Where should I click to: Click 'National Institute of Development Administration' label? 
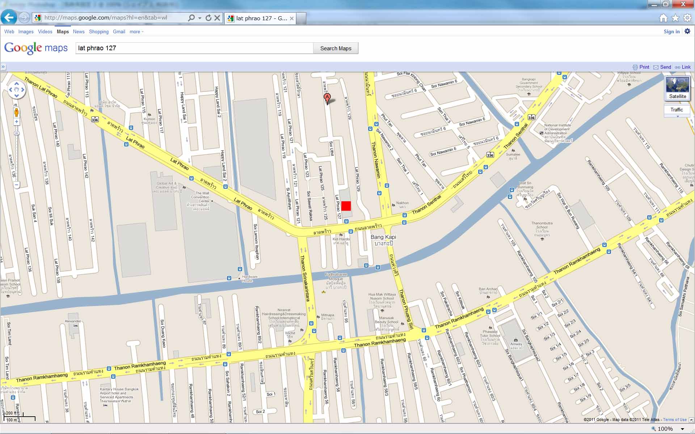coord(558,129)
